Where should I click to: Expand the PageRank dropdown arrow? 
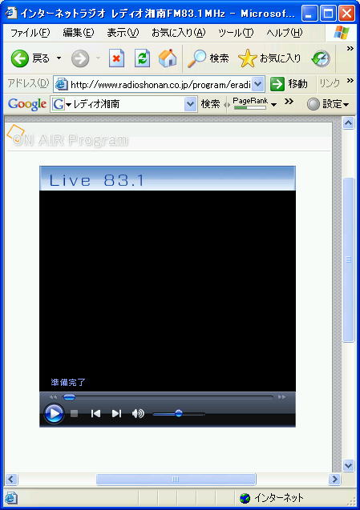[274, 105]
